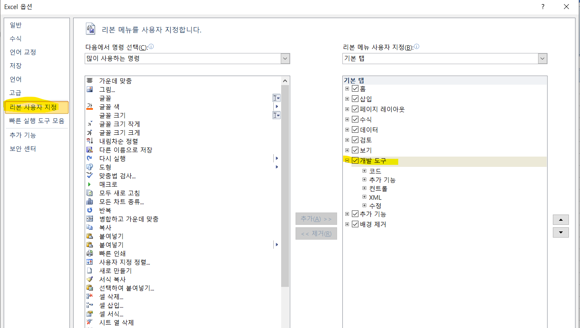Click the 반복 repeat icon
This screenshot has width=580, height=328.
click(90, 210)
